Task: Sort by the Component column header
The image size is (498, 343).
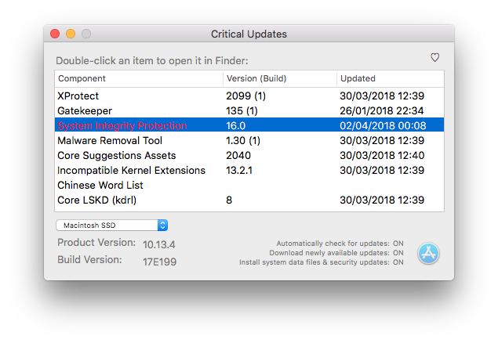Action: 139,78
